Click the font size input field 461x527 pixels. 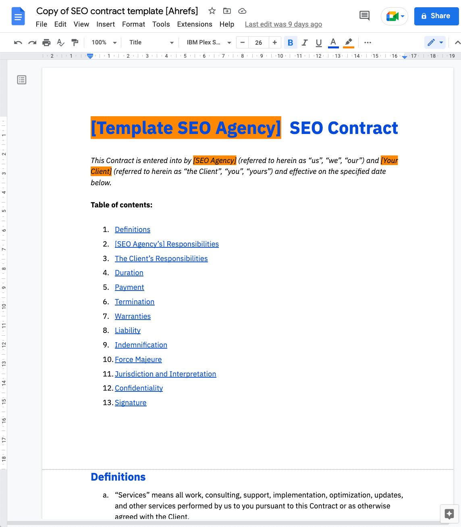[x=258, y=42]
